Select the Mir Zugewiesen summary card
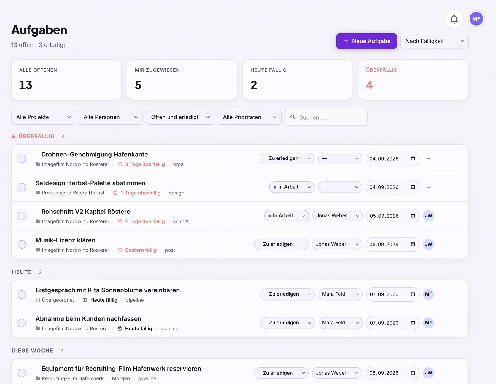The width and height of the screenshot is (496, 384). (x=182, y=80)
